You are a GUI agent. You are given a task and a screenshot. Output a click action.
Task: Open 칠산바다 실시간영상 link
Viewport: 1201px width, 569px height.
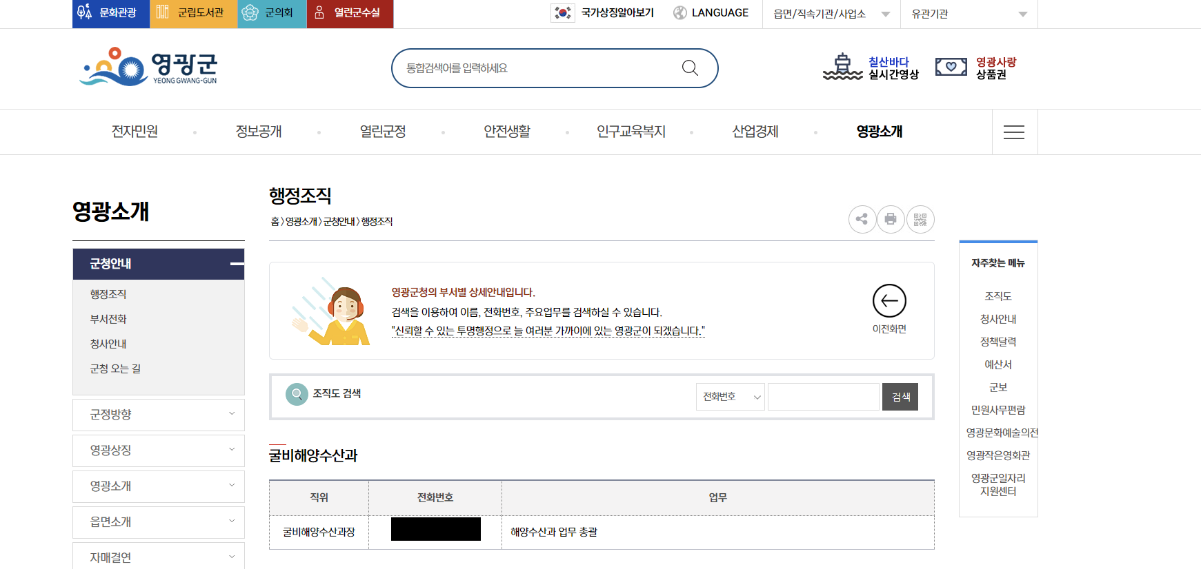pos(893,68)
